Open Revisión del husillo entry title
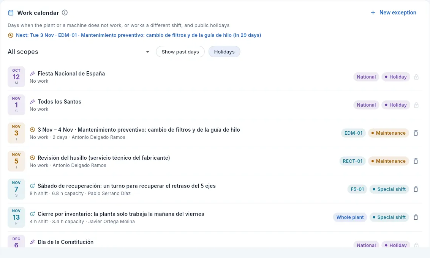The width and height of the screenshot is (430, 258). click(x=104, y=158)
